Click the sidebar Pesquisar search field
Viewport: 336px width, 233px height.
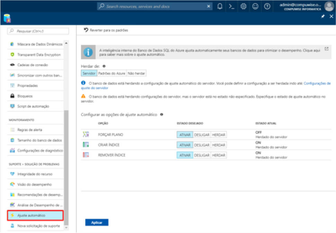pos(38,31)
